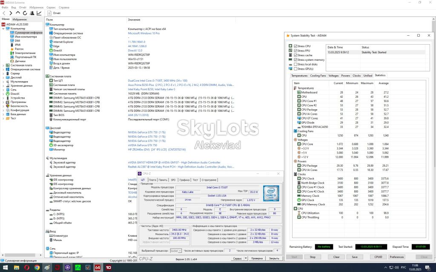Click the Проверка button in CPU-Z
The height and width of the screenshot is (272, 436).
[x=257, y=258]
